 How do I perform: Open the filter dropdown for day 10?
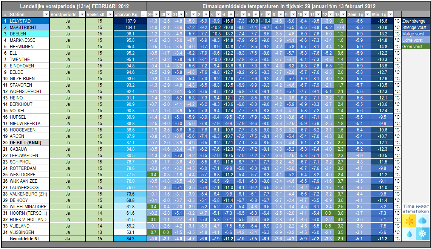click(x=306, y=15)
